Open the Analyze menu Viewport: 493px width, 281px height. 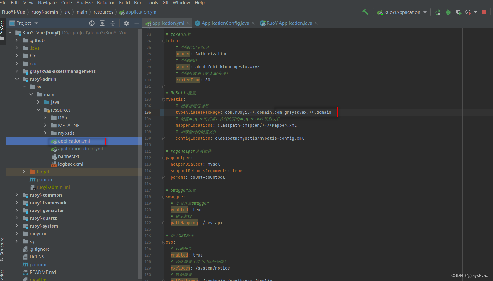[84, 3]
